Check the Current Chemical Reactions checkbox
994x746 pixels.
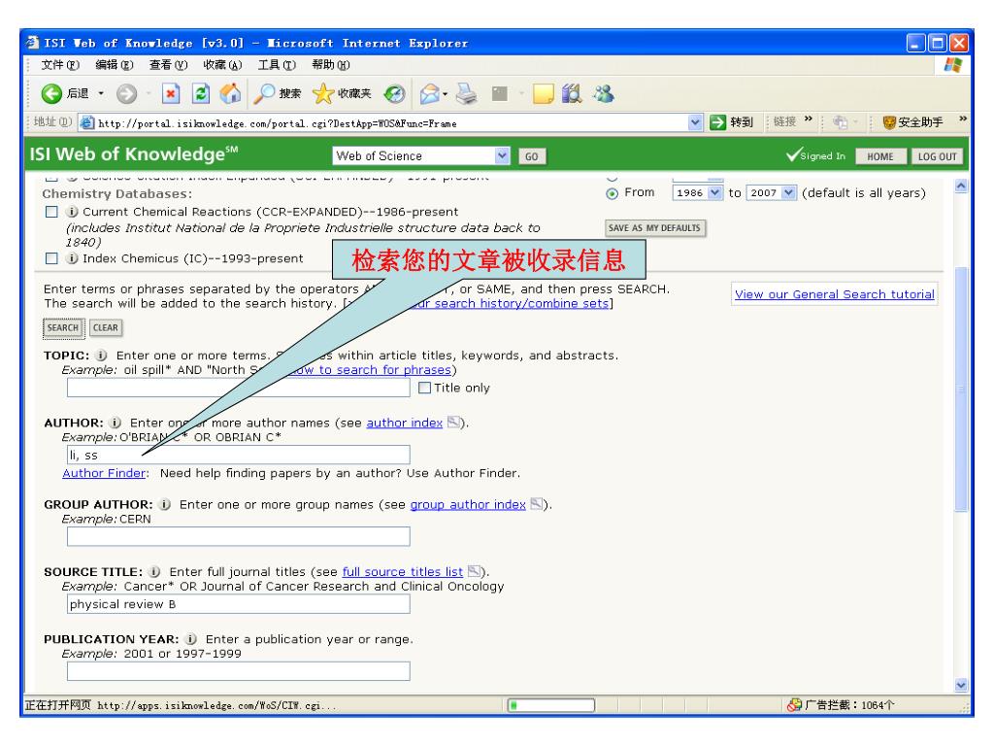click(x=52, y=212)
